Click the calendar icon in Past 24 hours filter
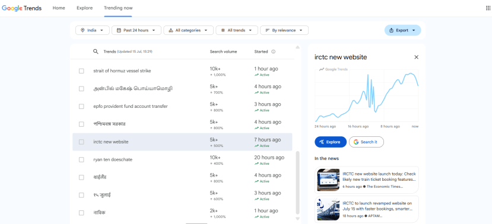This screenshot has height=224, width=492. (x=119, y=30)
